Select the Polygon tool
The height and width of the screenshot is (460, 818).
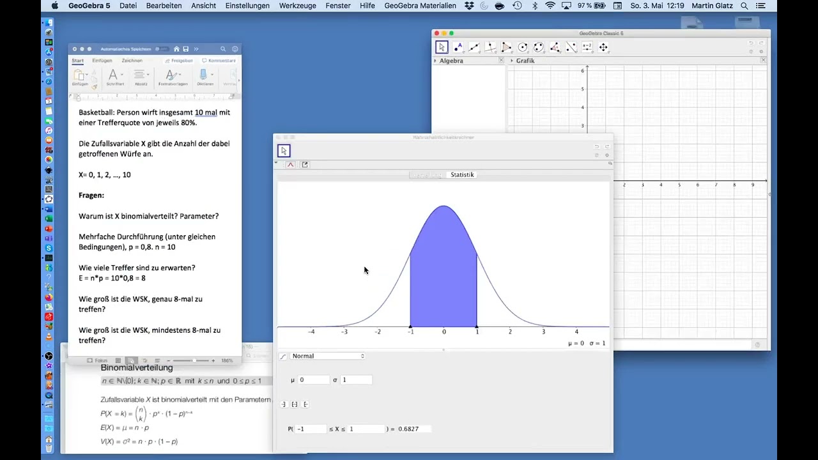click(x=506, y=47)
